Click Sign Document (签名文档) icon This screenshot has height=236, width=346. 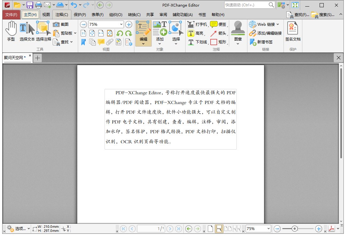(x=293, y=31)
